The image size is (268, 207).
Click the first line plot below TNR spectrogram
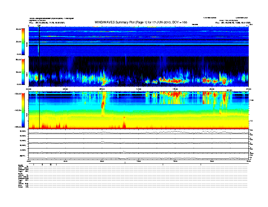[x=139, y=132]
